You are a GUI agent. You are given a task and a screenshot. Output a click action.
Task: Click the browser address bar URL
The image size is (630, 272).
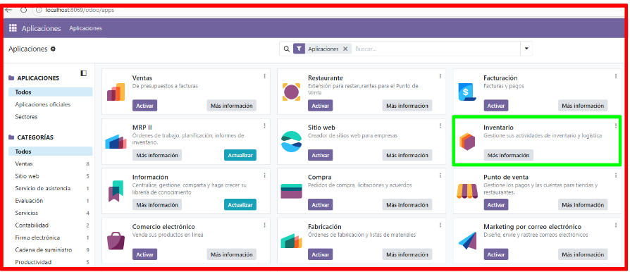[x=80, y=10]
